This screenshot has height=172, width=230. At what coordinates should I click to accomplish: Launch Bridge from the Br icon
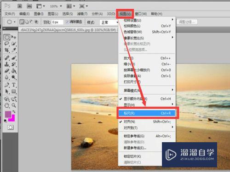pyautogui.click(x=20, y=6)
